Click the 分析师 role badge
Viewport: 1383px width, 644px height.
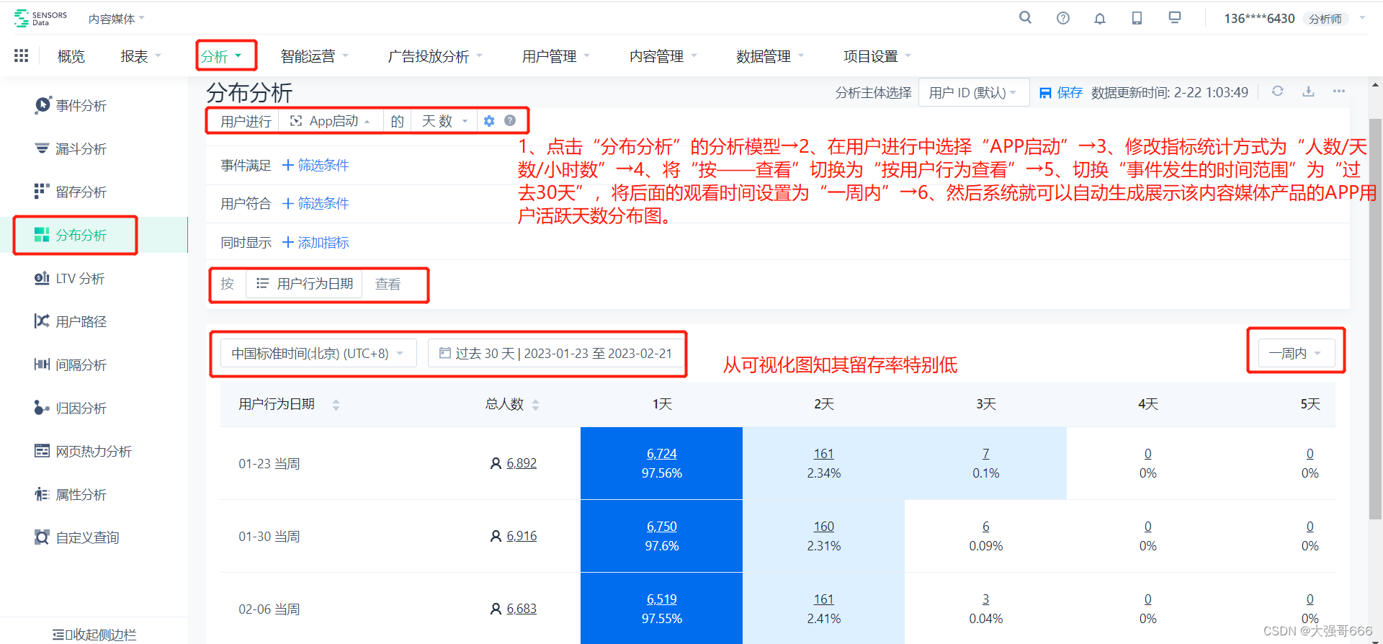click(1325, 19)
